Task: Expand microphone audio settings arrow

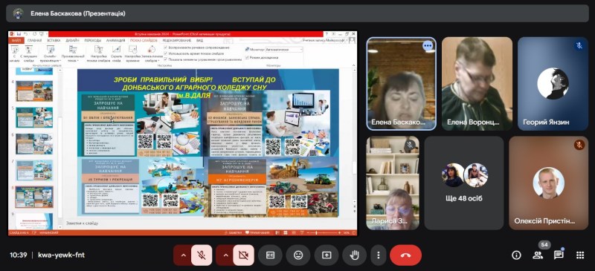Action: click(x=183, y=255)
